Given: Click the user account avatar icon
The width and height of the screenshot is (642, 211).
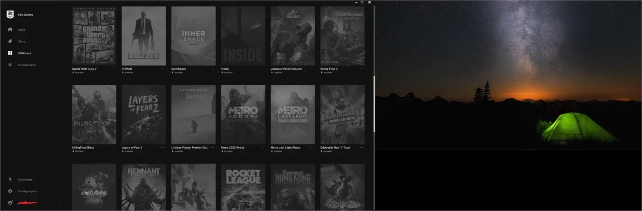Looking at the screenshot, I should point(10,202).
